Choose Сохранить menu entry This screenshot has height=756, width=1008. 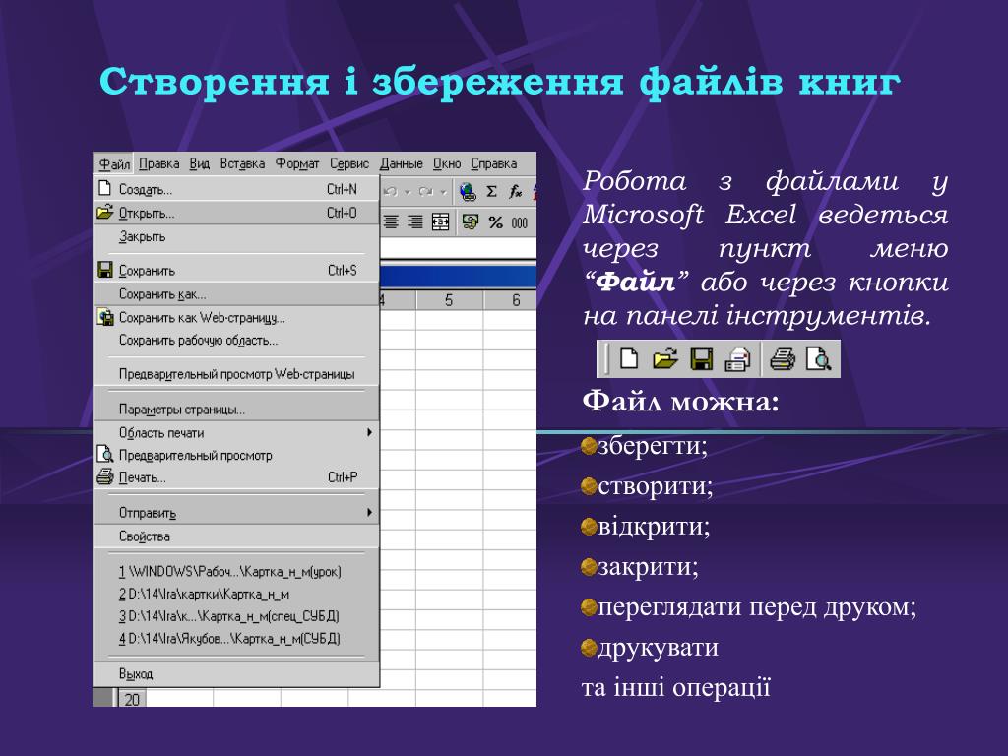click(x=236, y=271)
